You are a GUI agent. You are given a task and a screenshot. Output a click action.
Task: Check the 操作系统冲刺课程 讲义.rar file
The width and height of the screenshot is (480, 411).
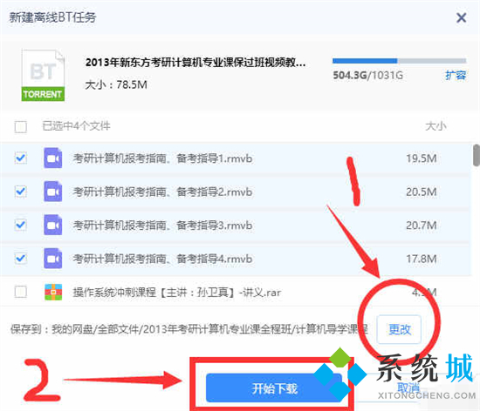point(21,292)
